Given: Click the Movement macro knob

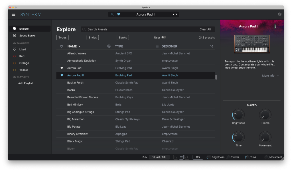Looking at the screenshot, I should tap(265, 137).
